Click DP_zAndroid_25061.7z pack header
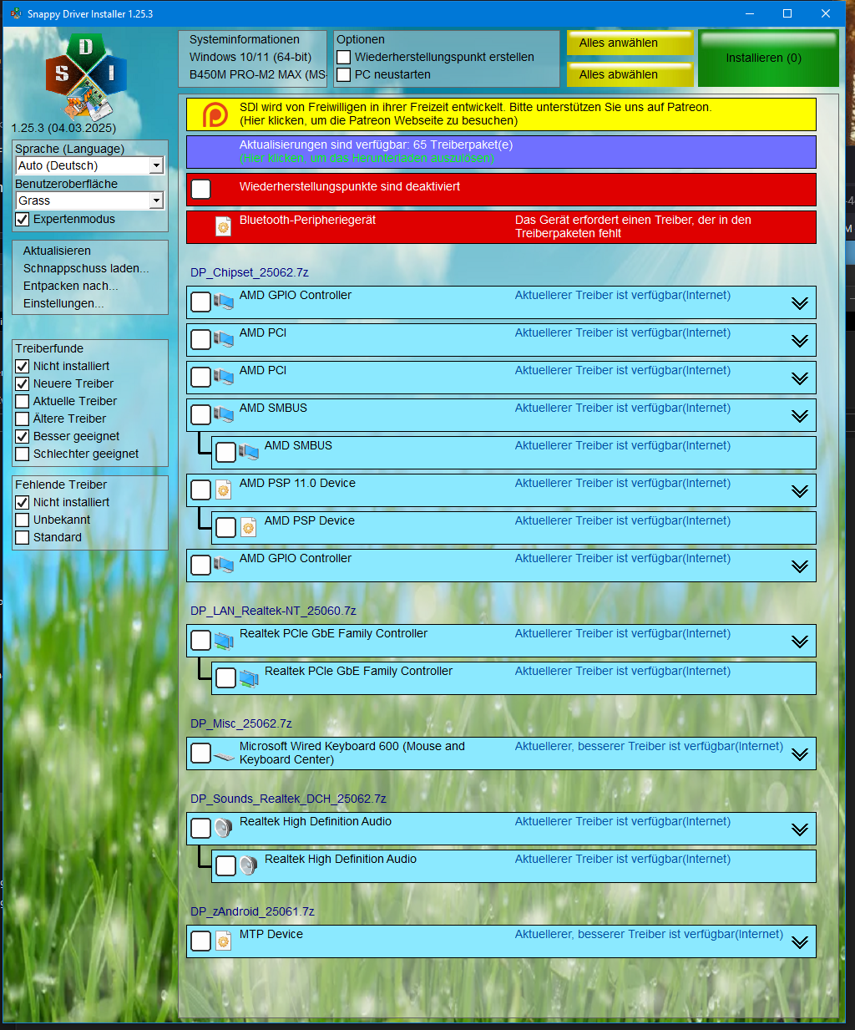Screen dimensions: 855x1030 click(252, 911)
